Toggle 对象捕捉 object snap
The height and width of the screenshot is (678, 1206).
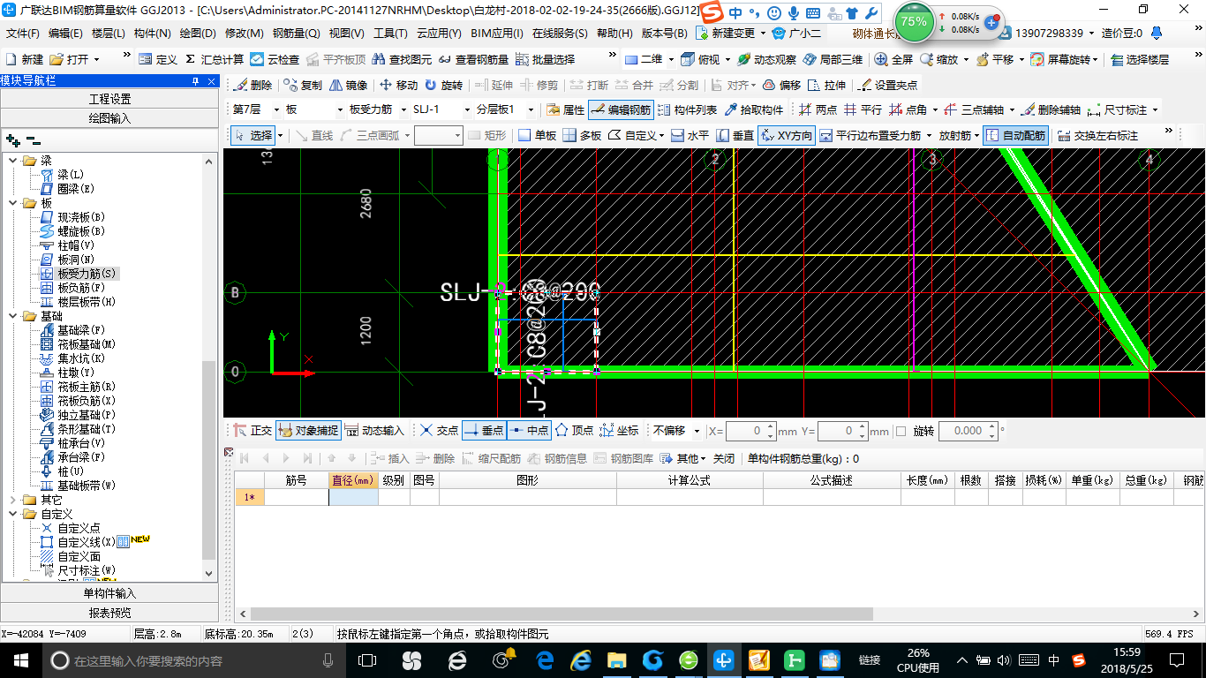coord(308,430)
